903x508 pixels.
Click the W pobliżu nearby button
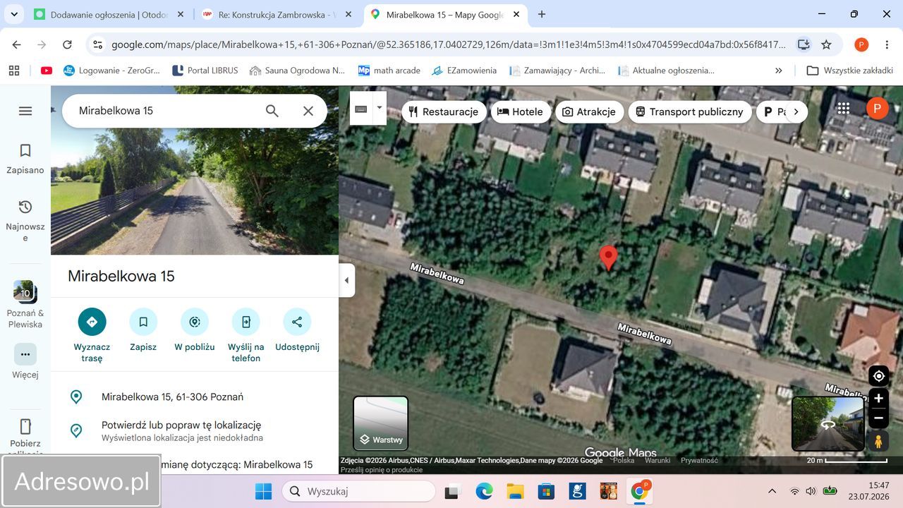tap(195, 329)
